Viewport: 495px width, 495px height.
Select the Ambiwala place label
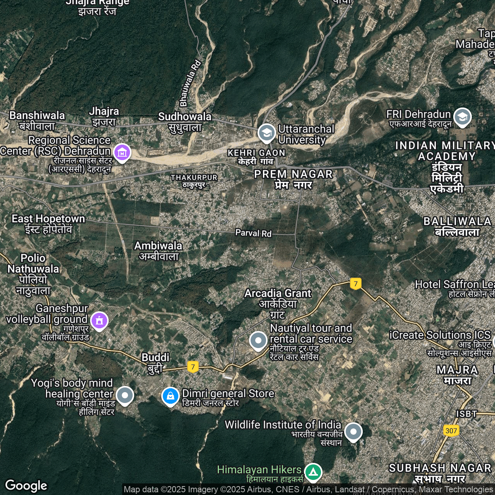[158, 251]
